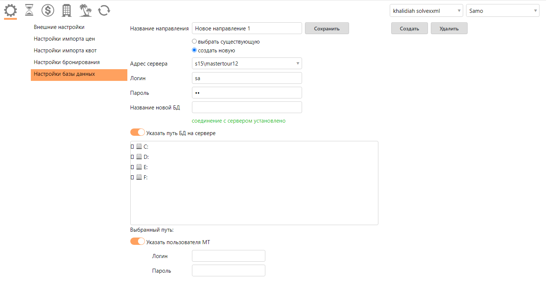Image resolution: width=549 pixels, height=295 pixels.
Task: Select the 'выбрать существующую' radio button
Action: pos(194,42)
